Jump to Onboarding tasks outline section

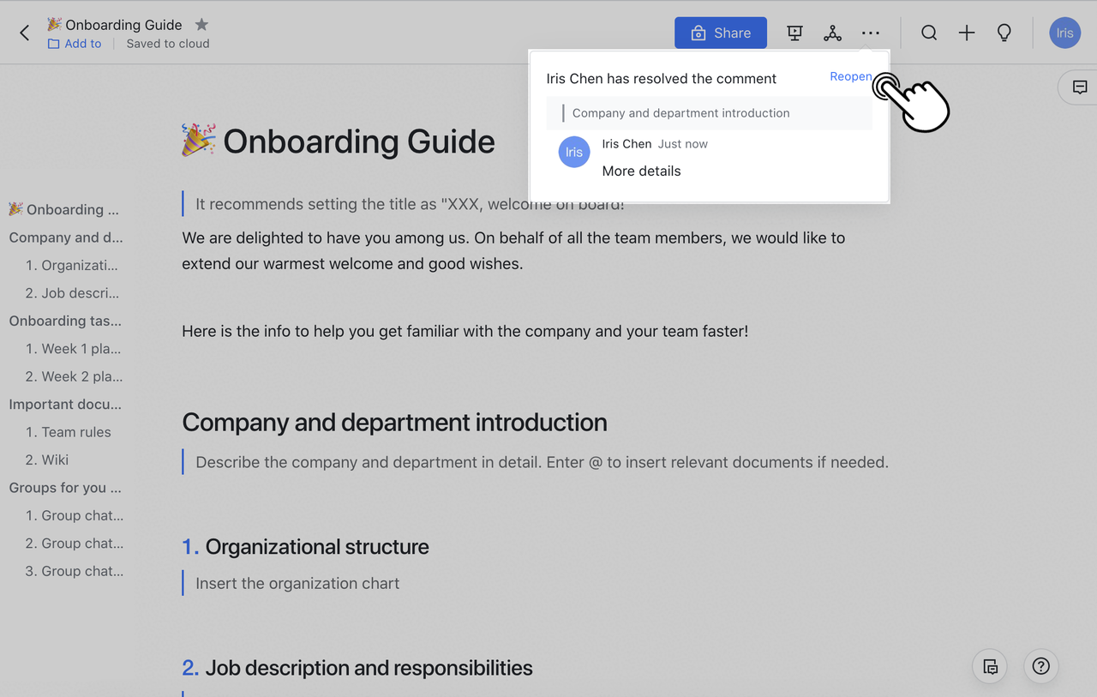[x=65, y=321]
